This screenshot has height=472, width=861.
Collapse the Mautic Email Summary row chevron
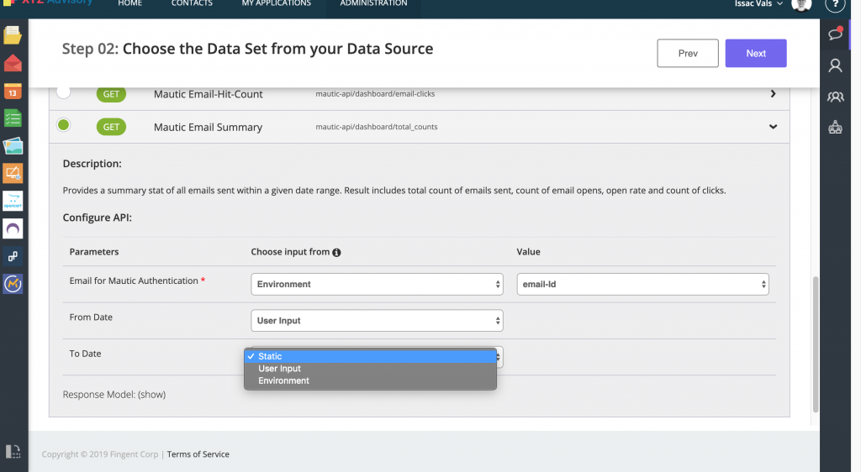click(x=774, y=127)
